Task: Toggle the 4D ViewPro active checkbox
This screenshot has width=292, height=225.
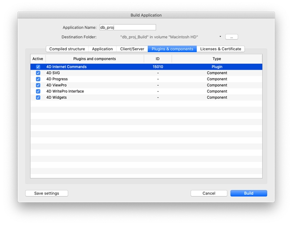Action: [38, 85]
